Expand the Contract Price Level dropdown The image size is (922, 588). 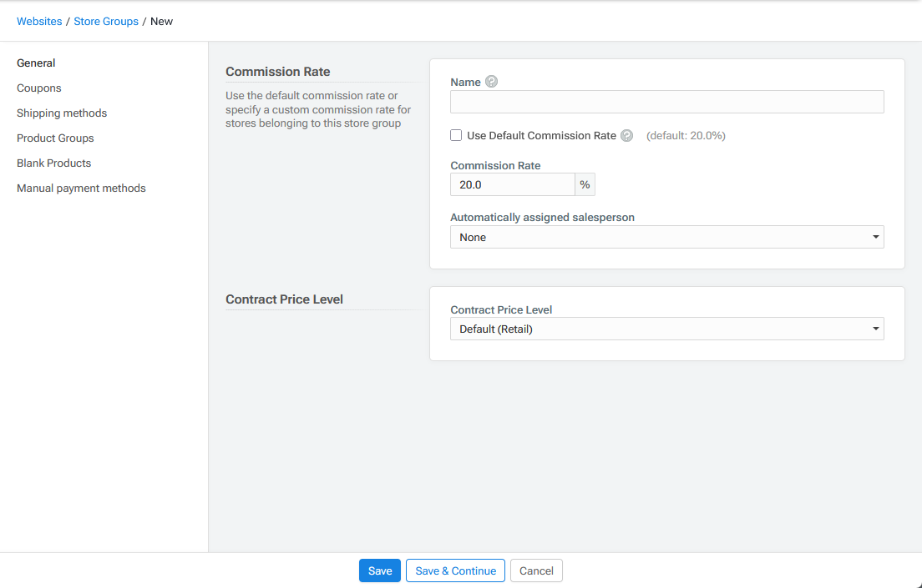pos(666,329)
